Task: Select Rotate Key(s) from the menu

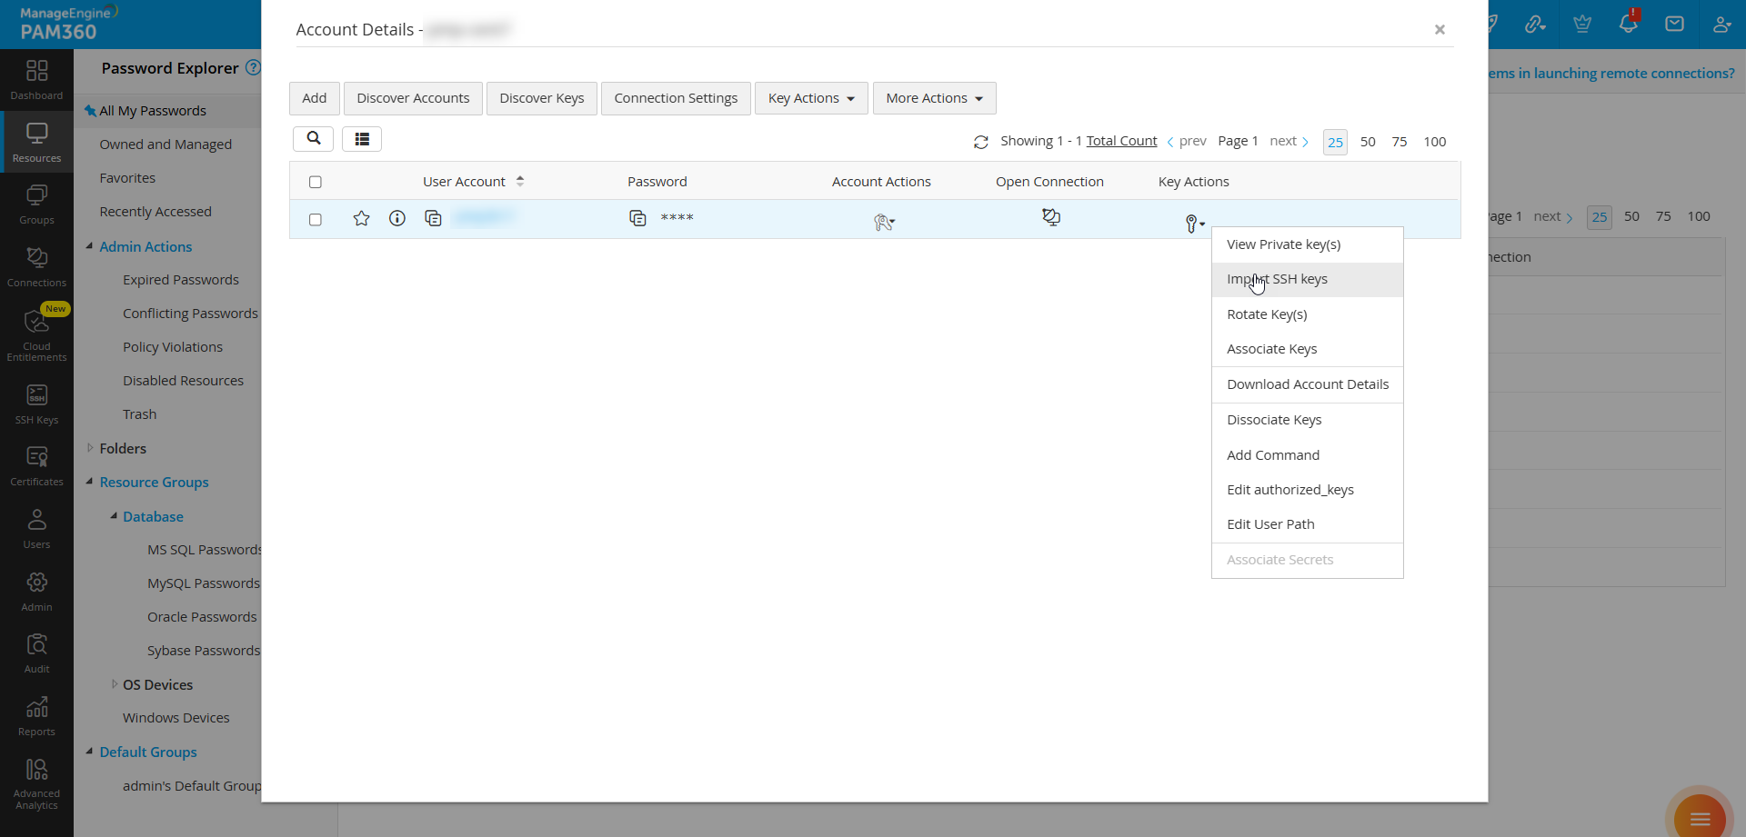Action: click(1267, 314)
